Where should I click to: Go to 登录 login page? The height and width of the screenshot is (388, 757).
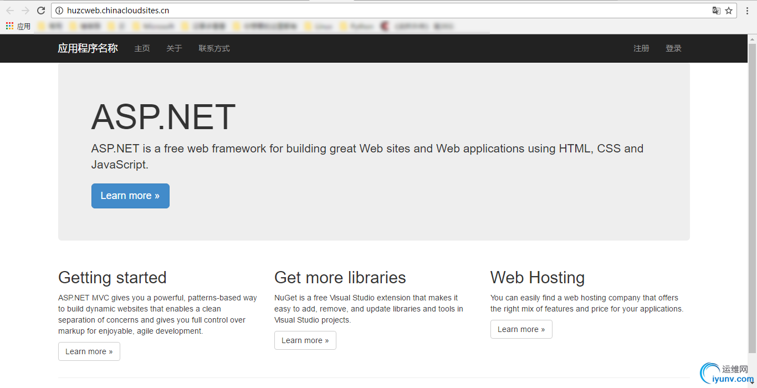[x=673, y=48]
